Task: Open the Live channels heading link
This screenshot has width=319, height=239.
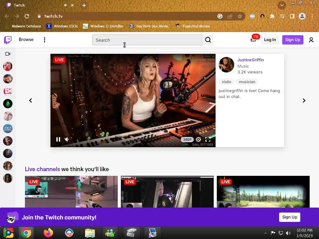Action: (x=42, y=169)
